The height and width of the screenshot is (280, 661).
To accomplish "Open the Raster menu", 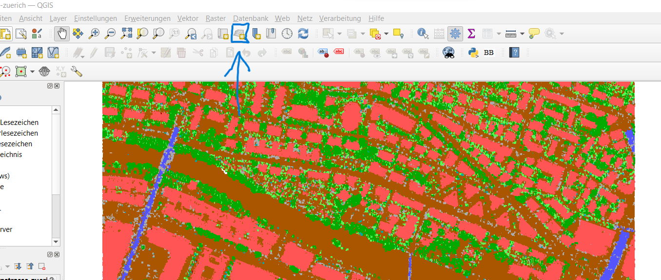I will point(215,18).
